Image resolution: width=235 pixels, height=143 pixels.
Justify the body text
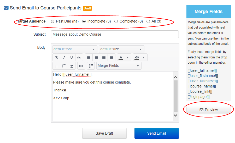111,58
